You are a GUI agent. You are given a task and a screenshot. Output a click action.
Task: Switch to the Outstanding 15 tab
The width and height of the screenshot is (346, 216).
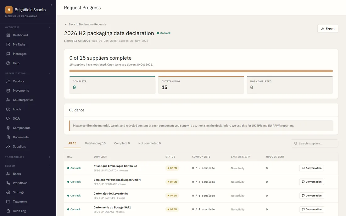click(95, 143)
